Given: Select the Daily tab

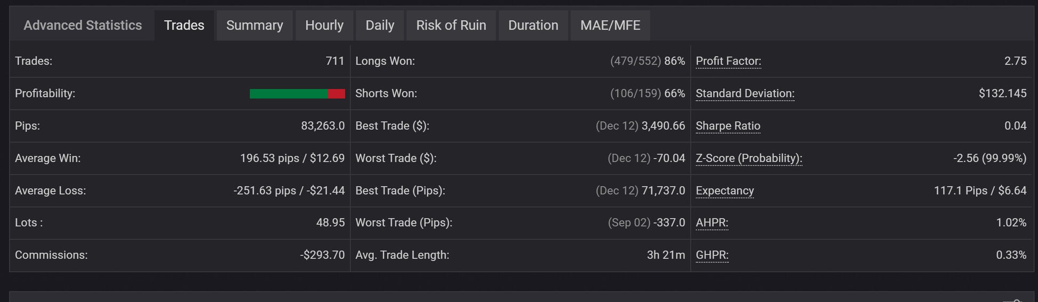Looking at the screenshot, I should tap(380, 26).
